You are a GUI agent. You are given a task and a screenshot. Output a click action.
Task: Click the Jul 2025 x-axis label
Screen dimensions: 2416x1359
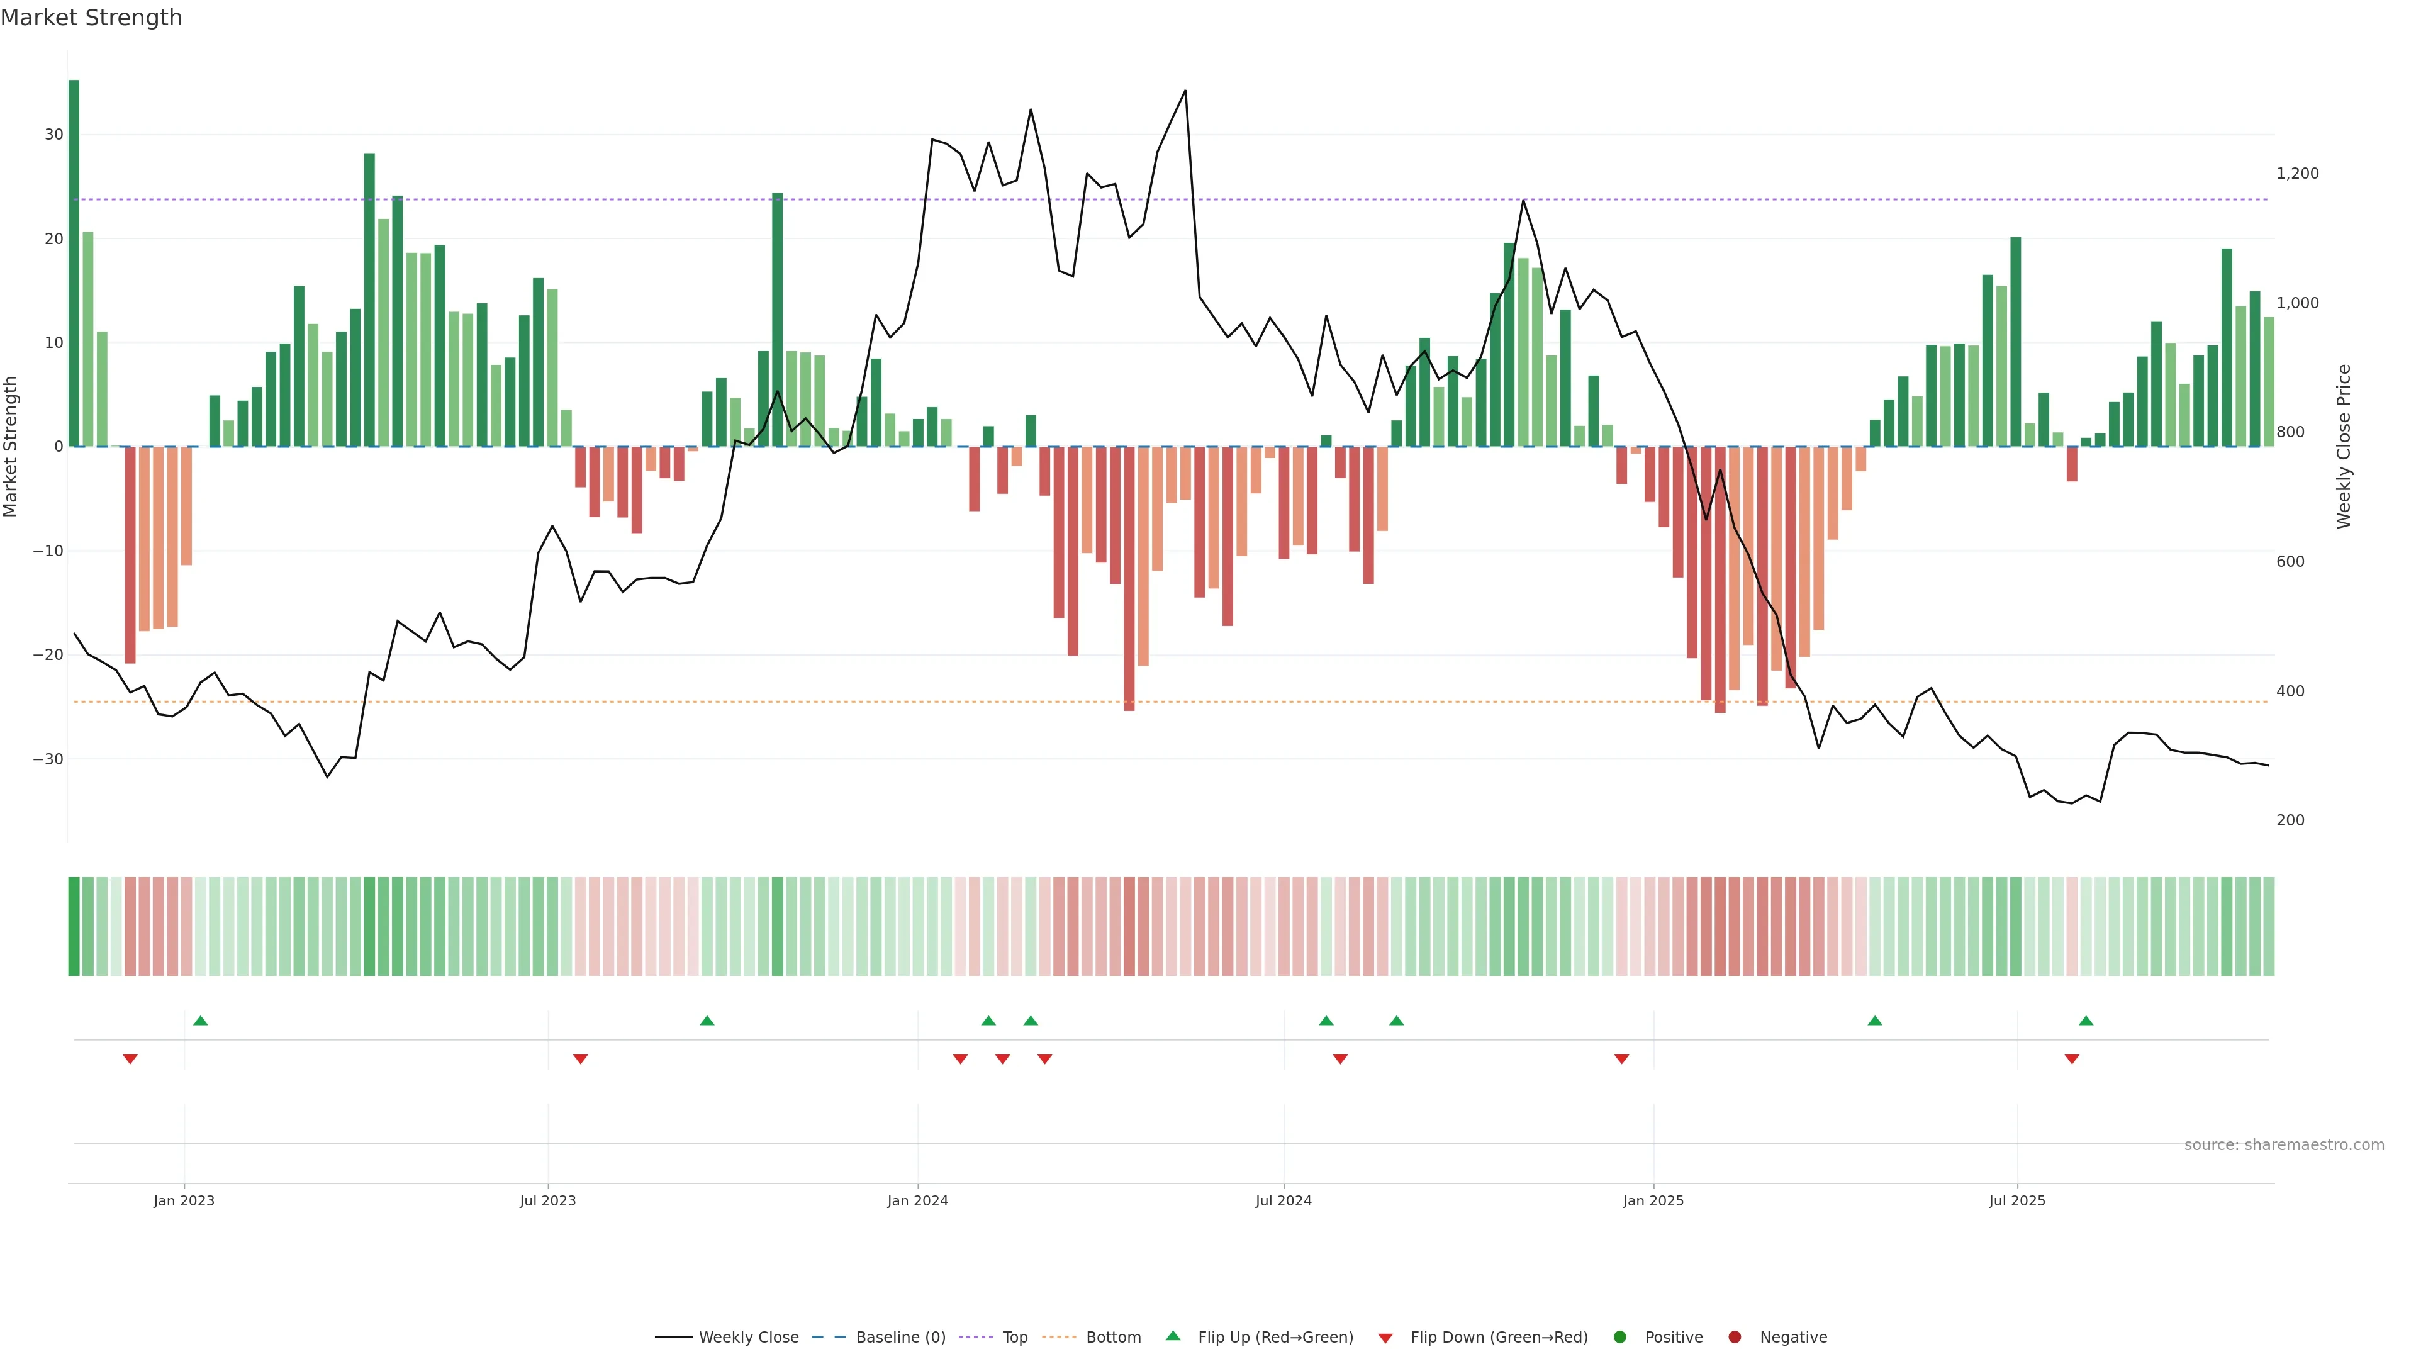point(2016,1200)
